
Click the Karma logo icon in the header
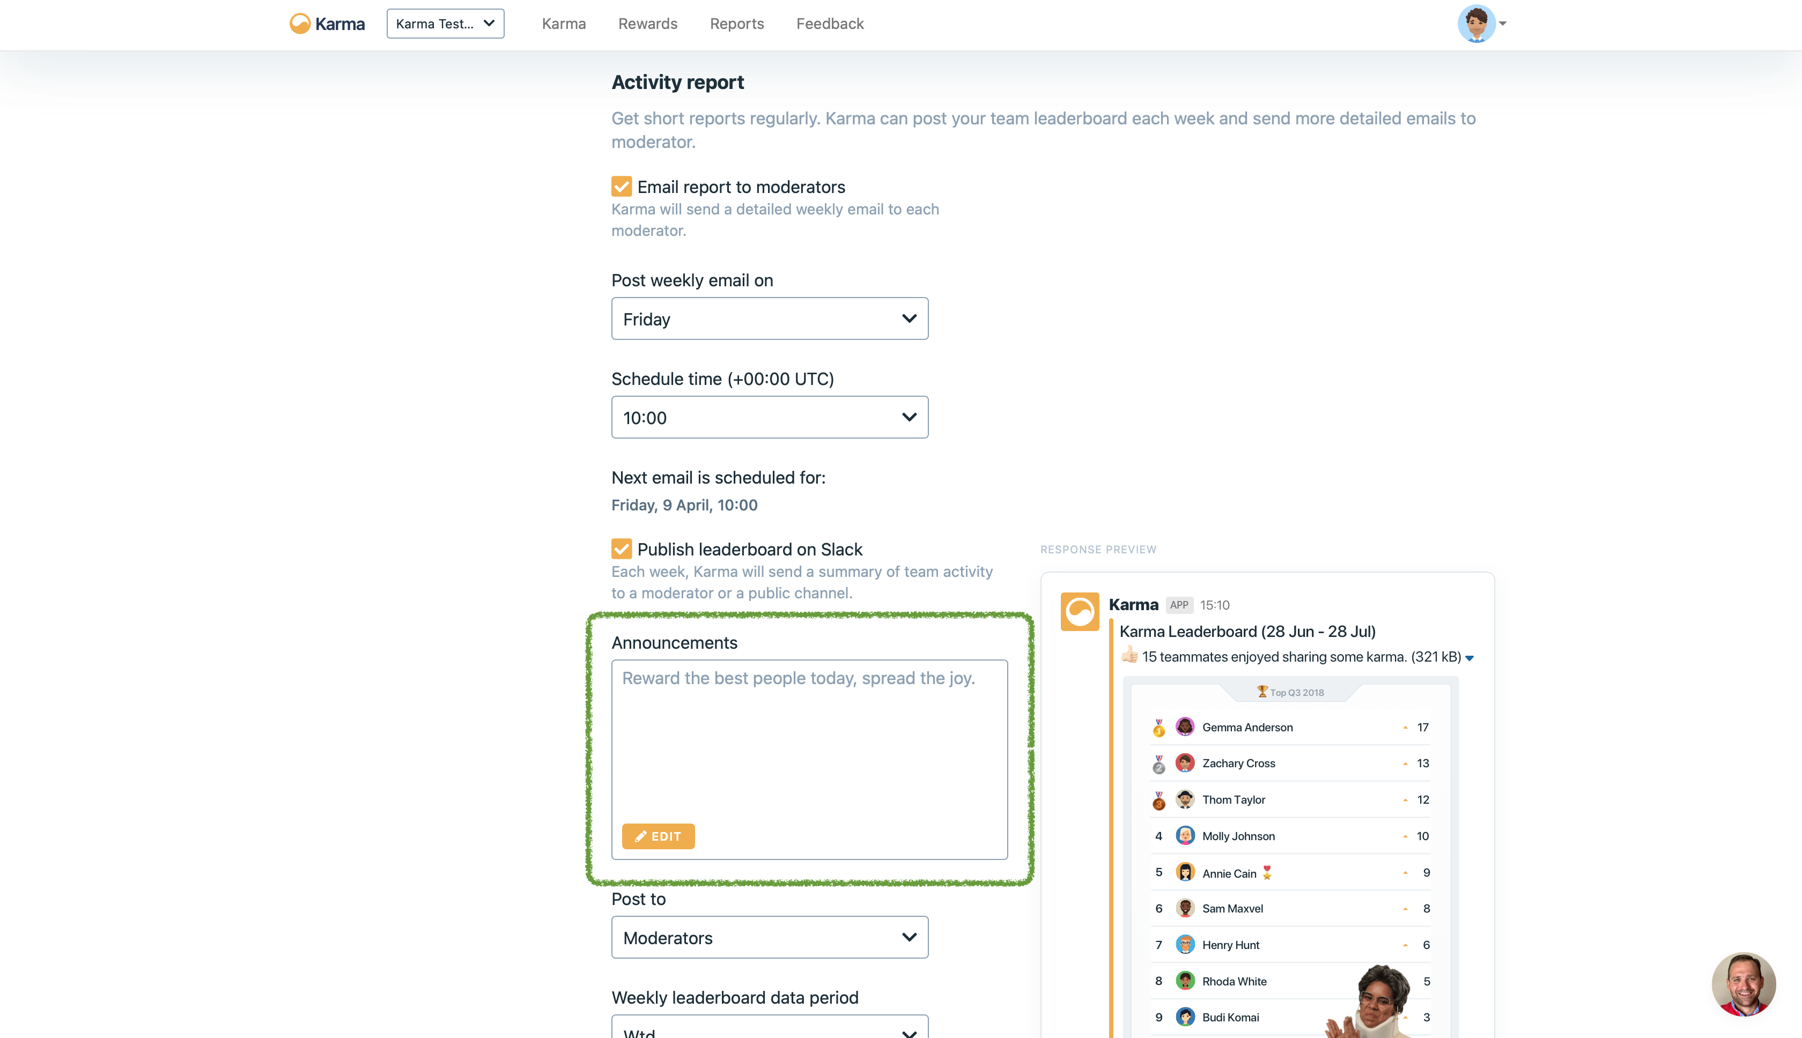click(299, 24)
